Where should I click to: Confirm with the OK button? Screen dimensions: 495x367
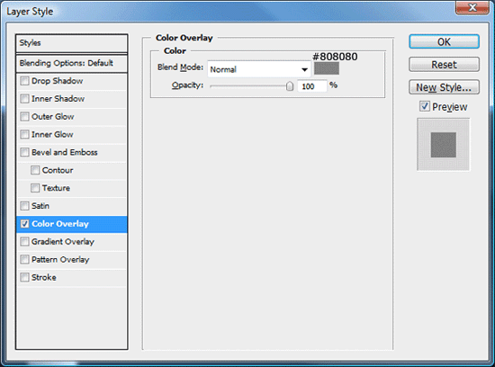[x=444, y=41]
